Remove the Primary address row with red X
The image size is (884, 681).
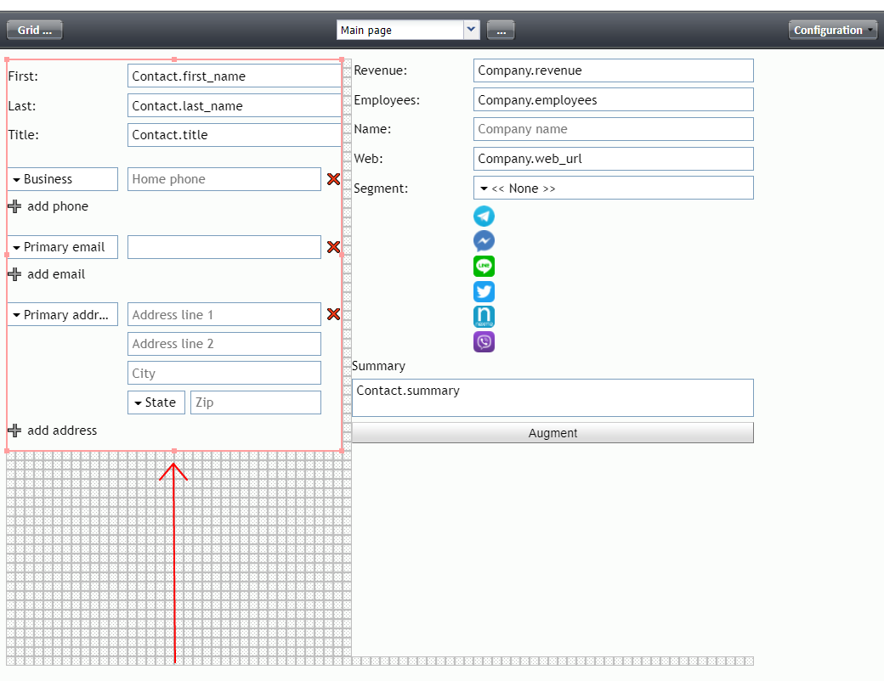(333, 314)
